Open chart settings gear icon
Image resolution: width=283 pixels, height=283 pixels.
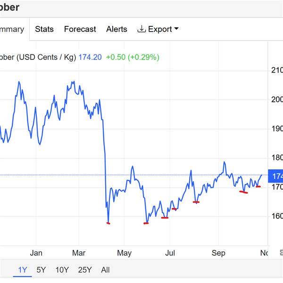(x=281, y=253)
